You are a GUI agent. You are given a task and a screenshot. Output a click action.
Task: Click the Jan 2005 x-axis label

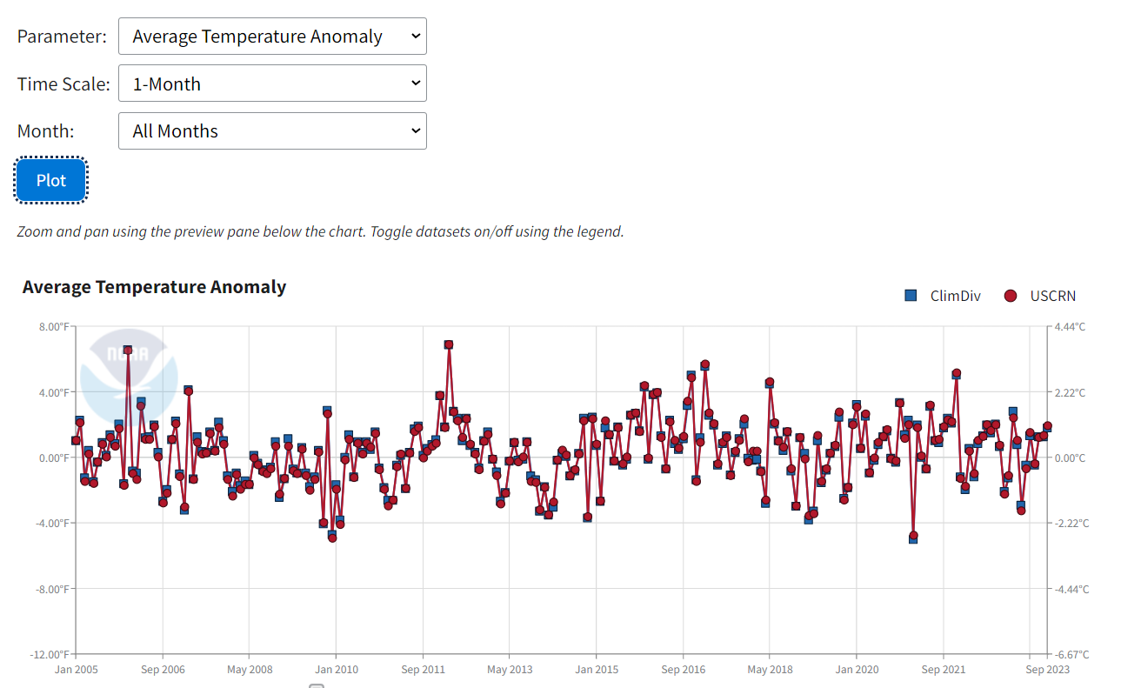(x=77, y=670)
